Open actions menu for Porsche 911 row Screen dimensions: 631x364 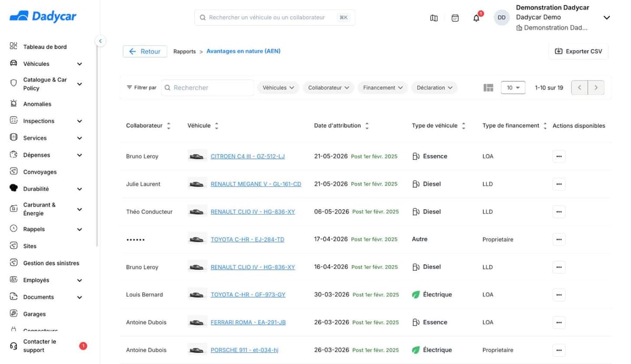click(x=559, y=350)
